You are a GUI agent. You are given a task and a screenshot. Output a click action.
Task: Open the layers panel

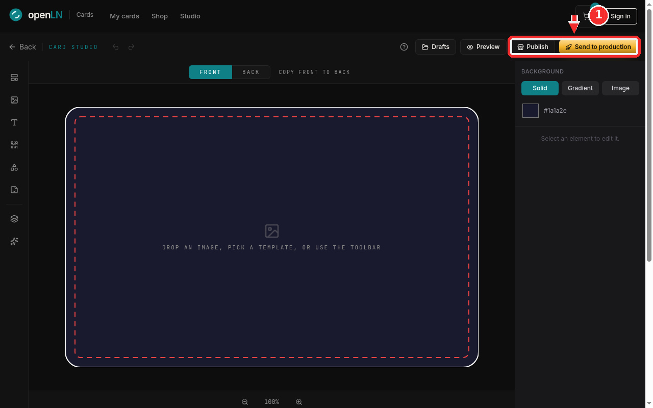14,219
